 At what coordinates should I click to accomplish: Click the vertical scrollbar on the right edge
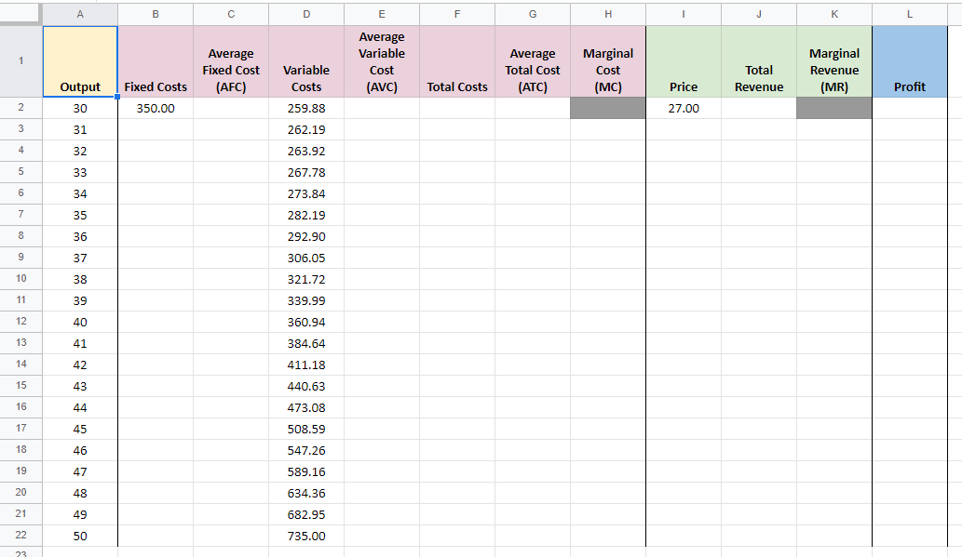click(x=955, y=279)
